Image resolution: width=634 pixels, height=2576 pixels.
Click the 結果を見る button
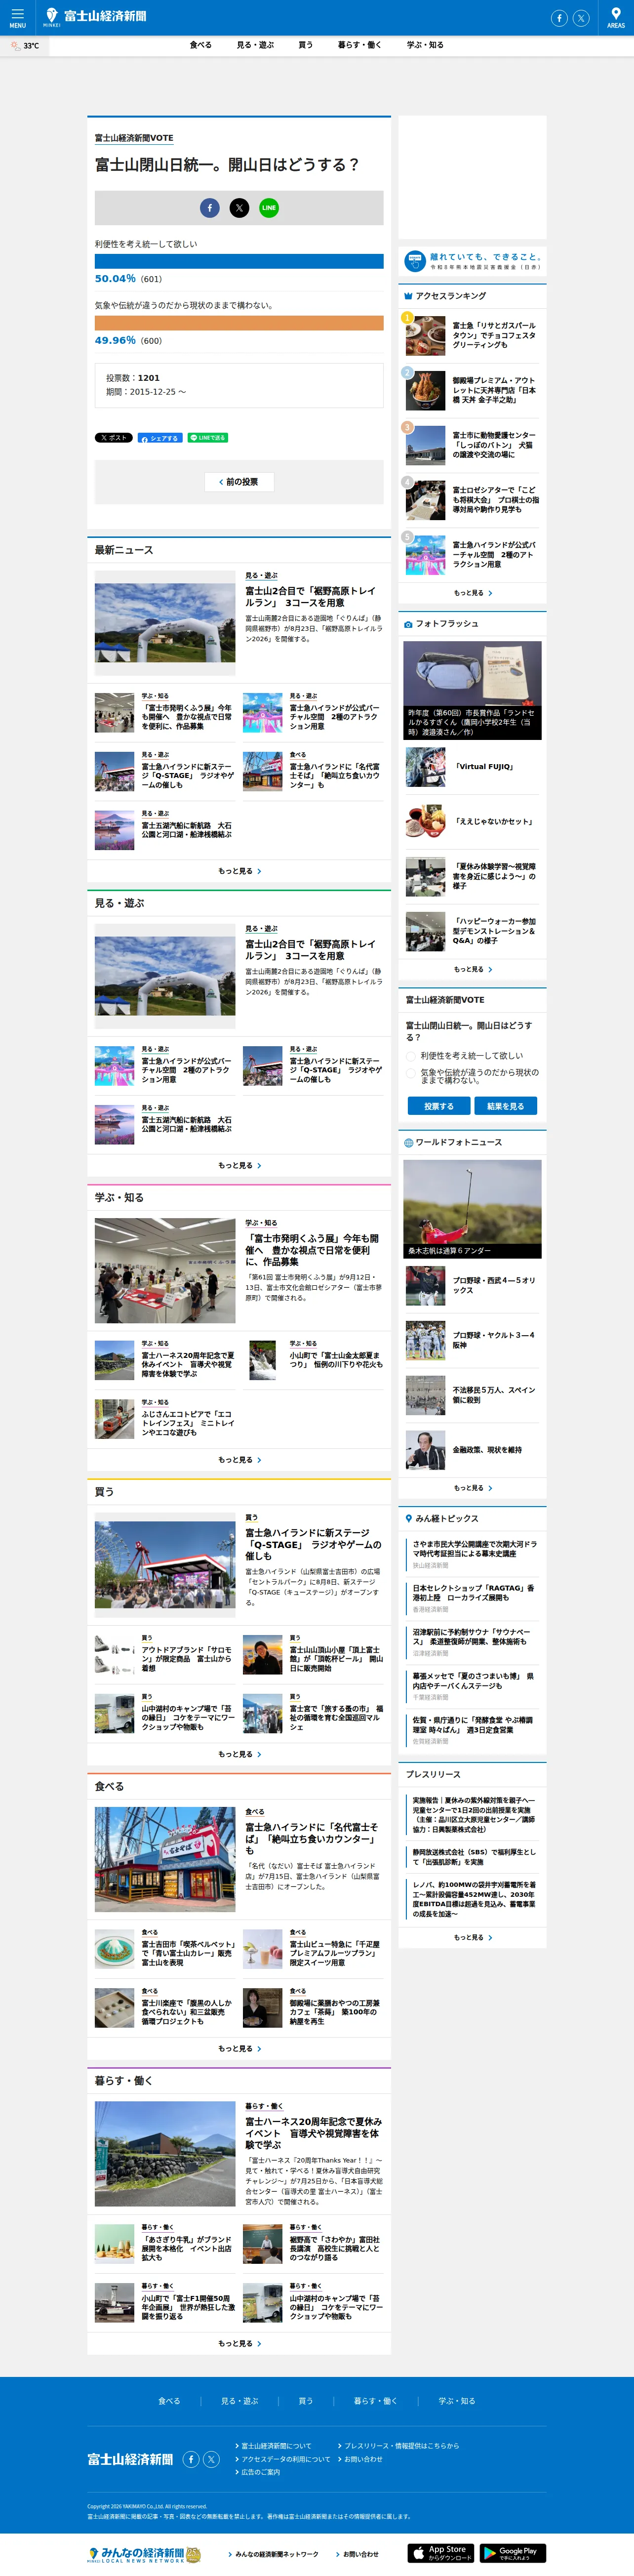tap(505, 1106)
